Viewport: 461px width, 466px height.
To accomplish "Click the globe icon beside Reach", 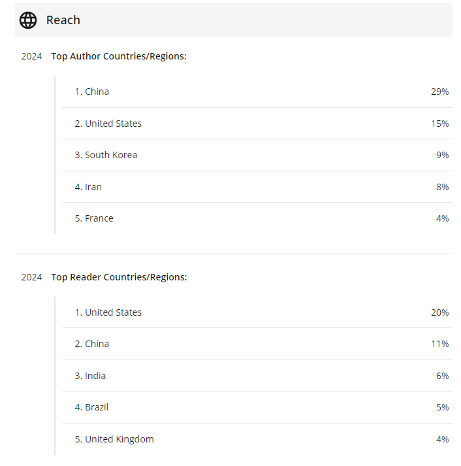I will pyautogui.click(x=28, y=20).
